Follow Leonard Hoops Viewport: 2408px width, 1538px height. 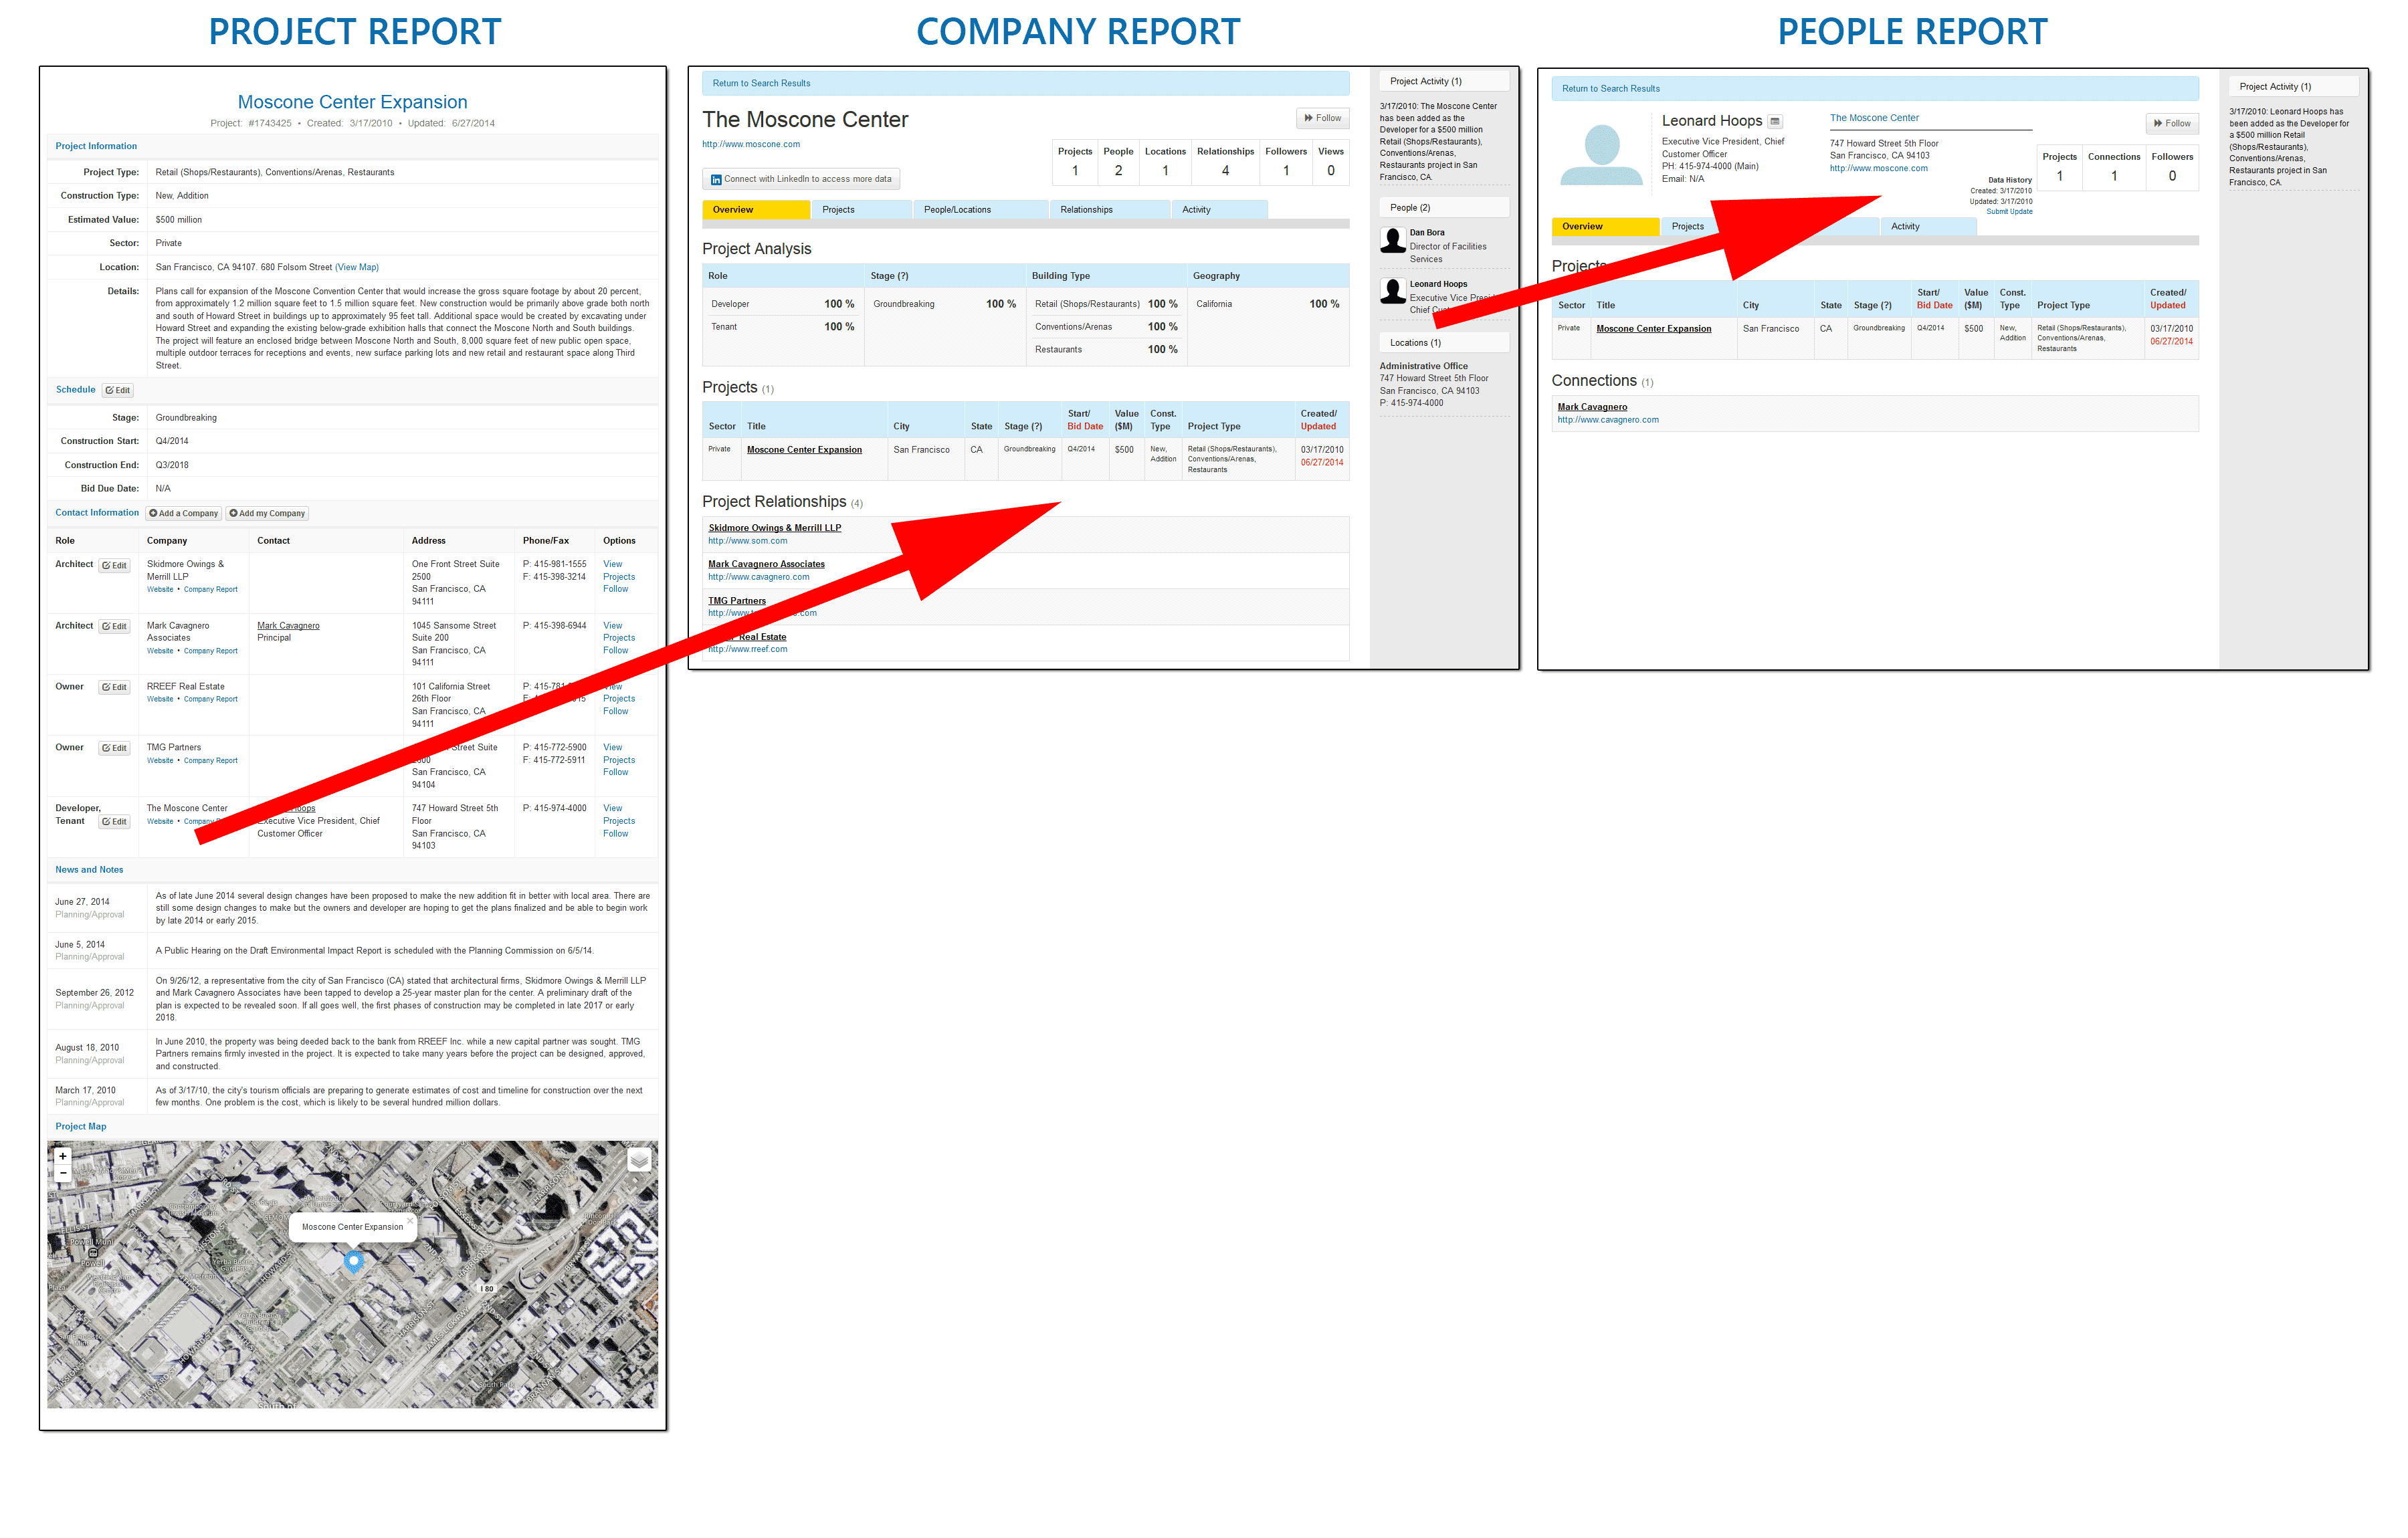[2172, 124]
